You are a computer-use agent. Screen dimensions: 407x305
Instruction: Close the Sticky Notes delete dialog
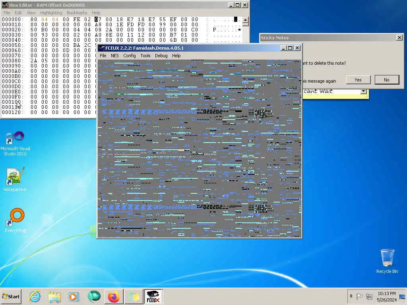[399, 38]
